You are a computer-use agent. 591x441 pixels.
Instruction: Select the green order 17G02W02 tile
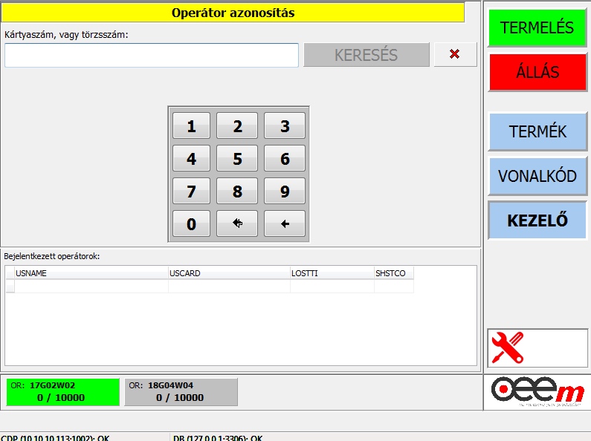click(62, 391)
